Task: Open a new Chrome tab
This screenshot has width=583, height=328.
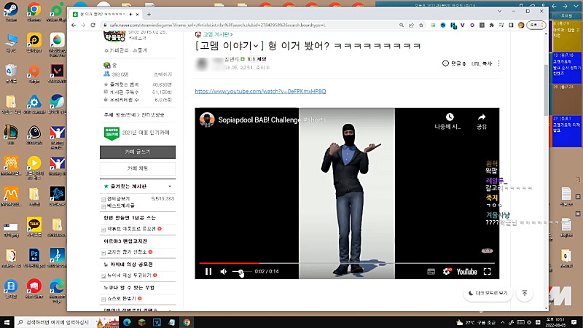Action: tap(149, 14)
